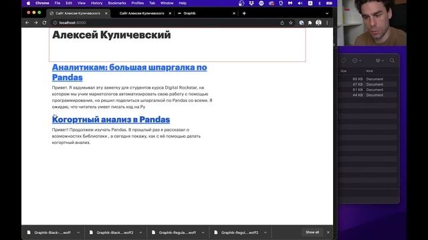Screen dimensions: 428x240
Task: Open the Apple menu
Action: click(28, 3)
